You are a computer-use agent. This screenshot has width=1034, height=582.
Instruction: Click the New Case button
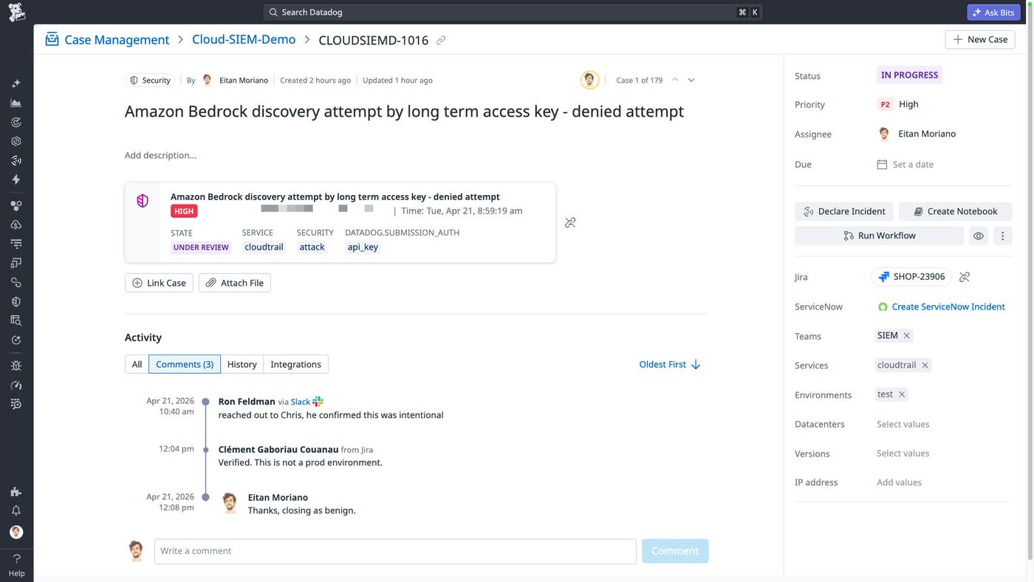pos(980,39)
